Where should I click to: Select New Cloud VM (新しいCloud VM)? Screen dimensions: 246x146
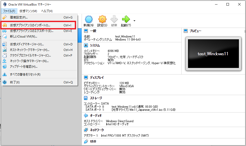click(x=39, y=36)
